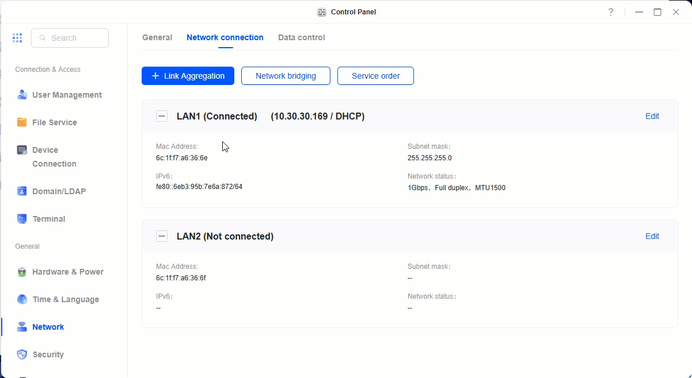Click the Search input field
Screen dimensions: 692x378
click(x=70, y=37)
